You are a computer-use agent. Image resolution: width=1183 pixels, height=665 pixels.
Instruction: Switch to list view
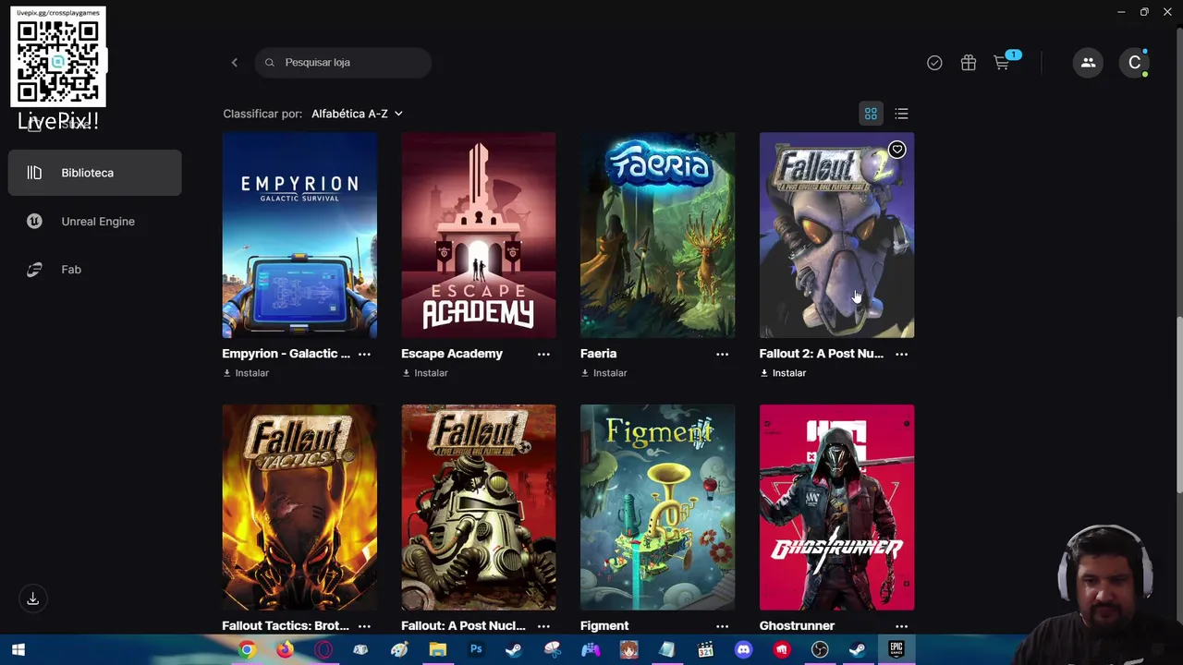[901, 114]
